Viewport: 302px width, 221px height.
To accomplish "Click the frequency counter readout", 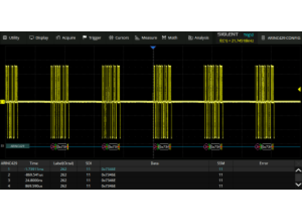I will [236, 41].
